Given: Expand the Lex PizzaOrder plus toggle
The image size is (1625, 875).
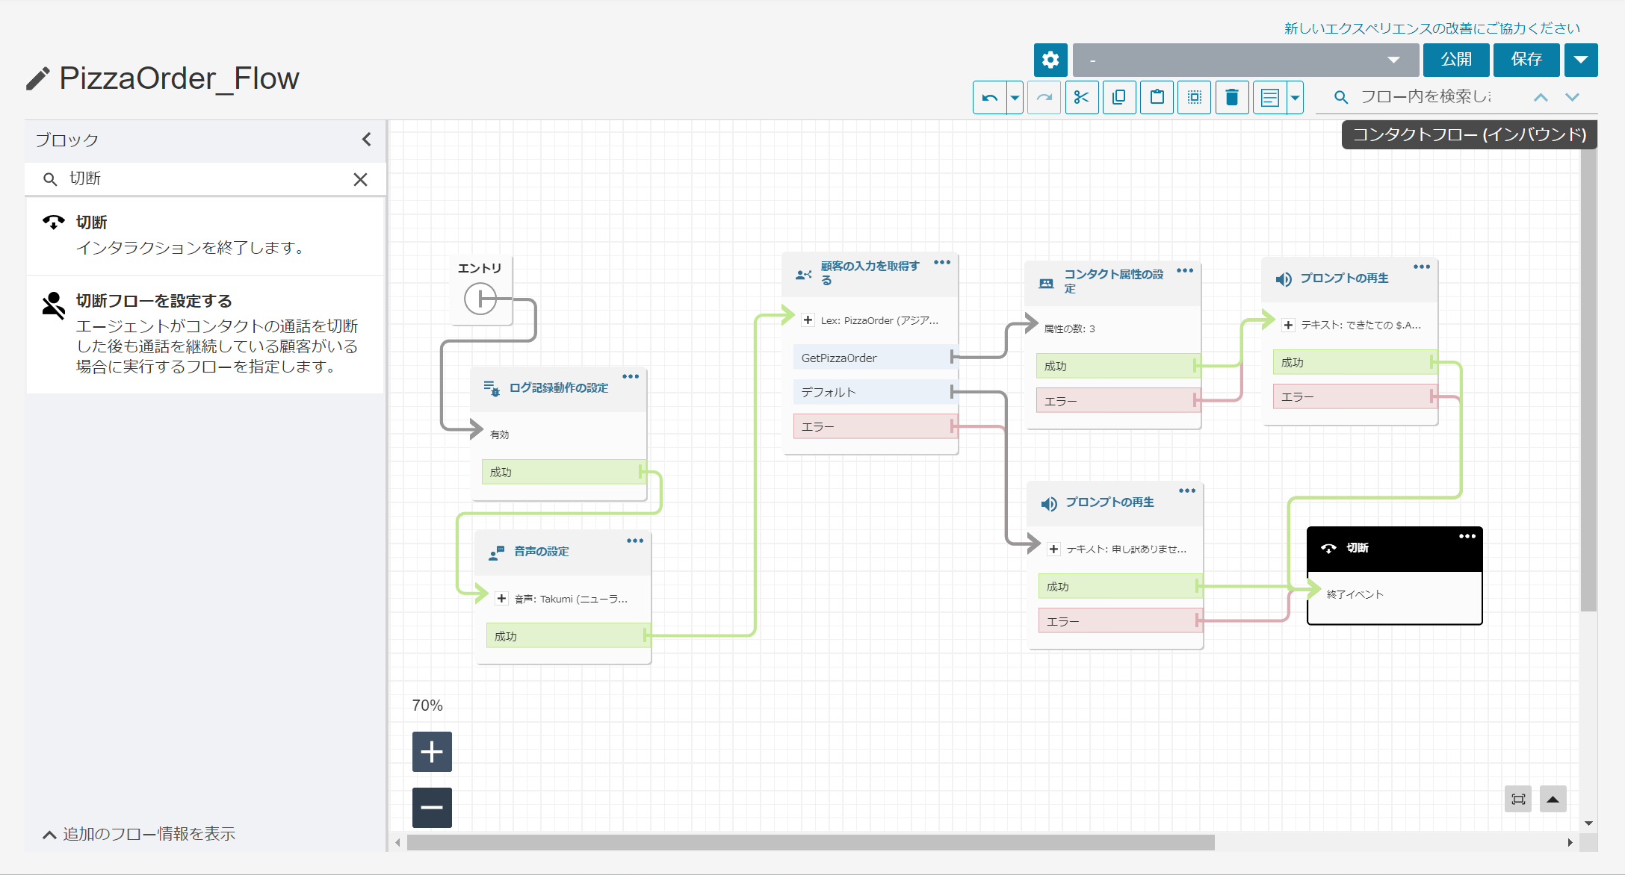Looking at the screenshot, I should pos(808,320).
